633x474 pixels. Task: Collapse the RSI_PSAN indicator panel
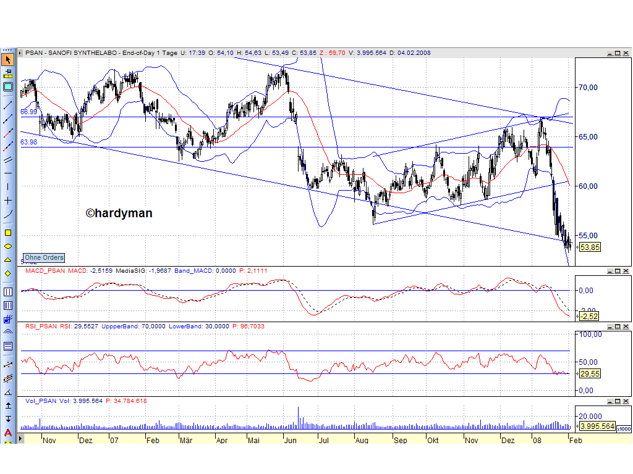click(x=609, y=326)
